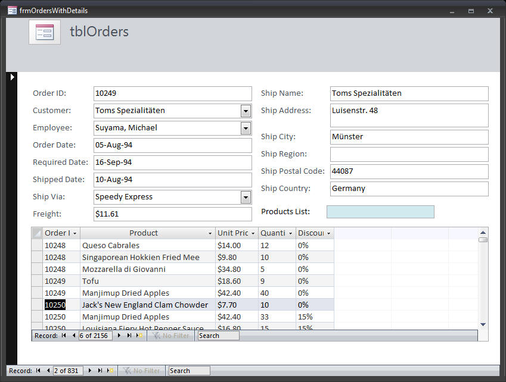The width and height of the screenshot is (506, 382).
Task: Select the Tofu product row cell
Action: pos(147,281)
